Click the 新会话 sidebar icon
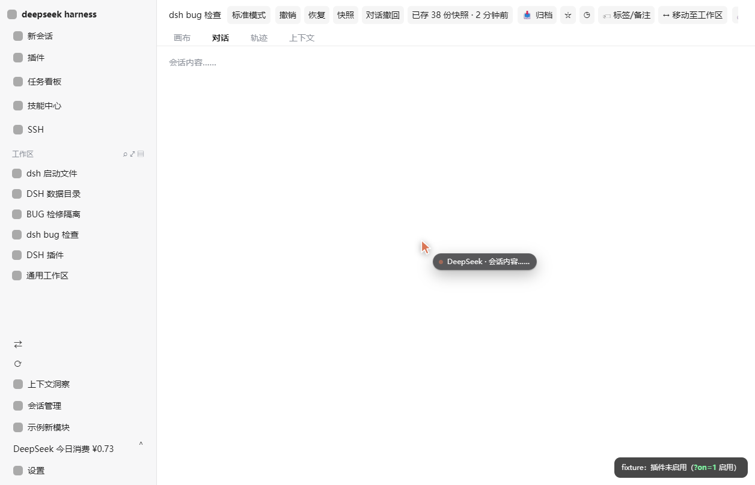 pos(18,36)
